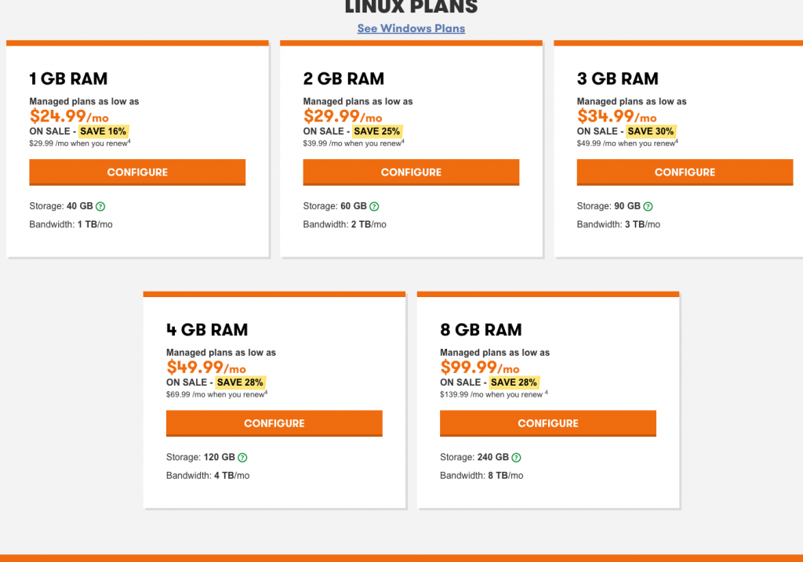Configure the 1 GB RAM plan

[137, 172]
